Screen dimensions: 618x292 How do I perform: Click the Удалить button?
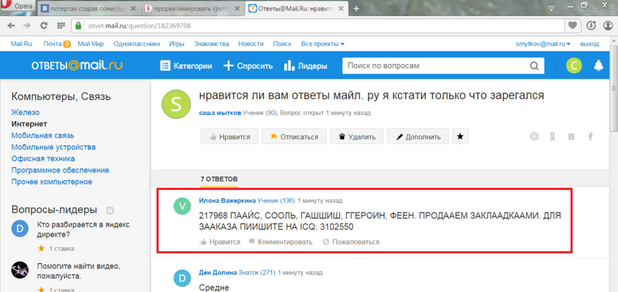[x=357, y=137]
